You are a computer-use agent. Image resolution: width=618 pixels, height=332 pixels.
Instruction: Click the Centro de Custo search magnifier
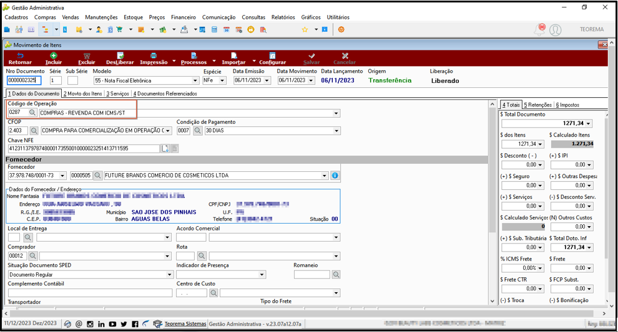[213, 293]
